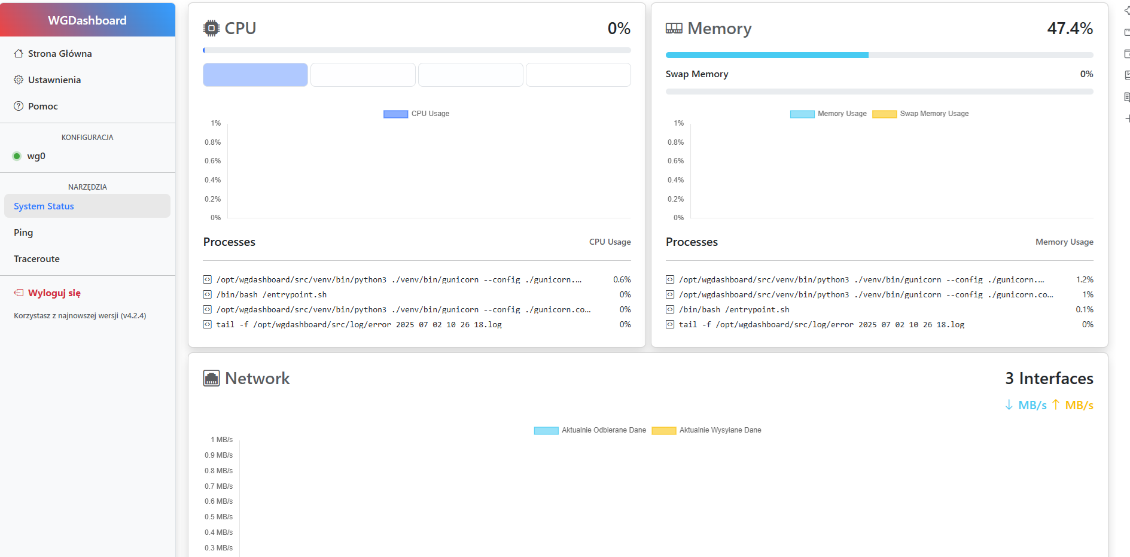Click the memory module icon beside Memory

pos(674,28)
